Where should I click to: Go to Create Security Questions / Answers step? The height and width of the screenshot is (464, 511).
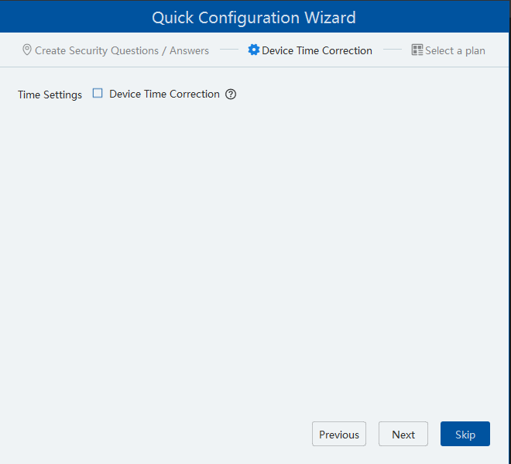pos(122,50)
